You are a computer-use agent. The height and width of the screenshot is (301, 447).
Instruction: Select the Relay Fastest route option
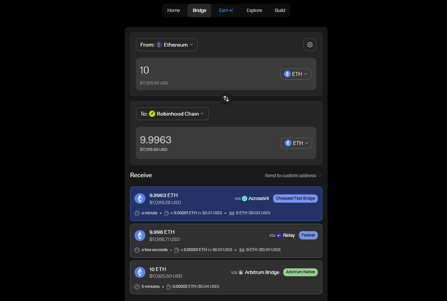[226, 241]
